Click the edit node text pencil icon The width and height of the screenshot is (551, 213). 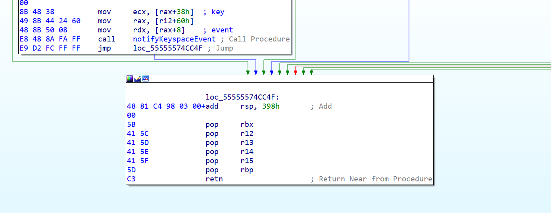pos(138,79)
